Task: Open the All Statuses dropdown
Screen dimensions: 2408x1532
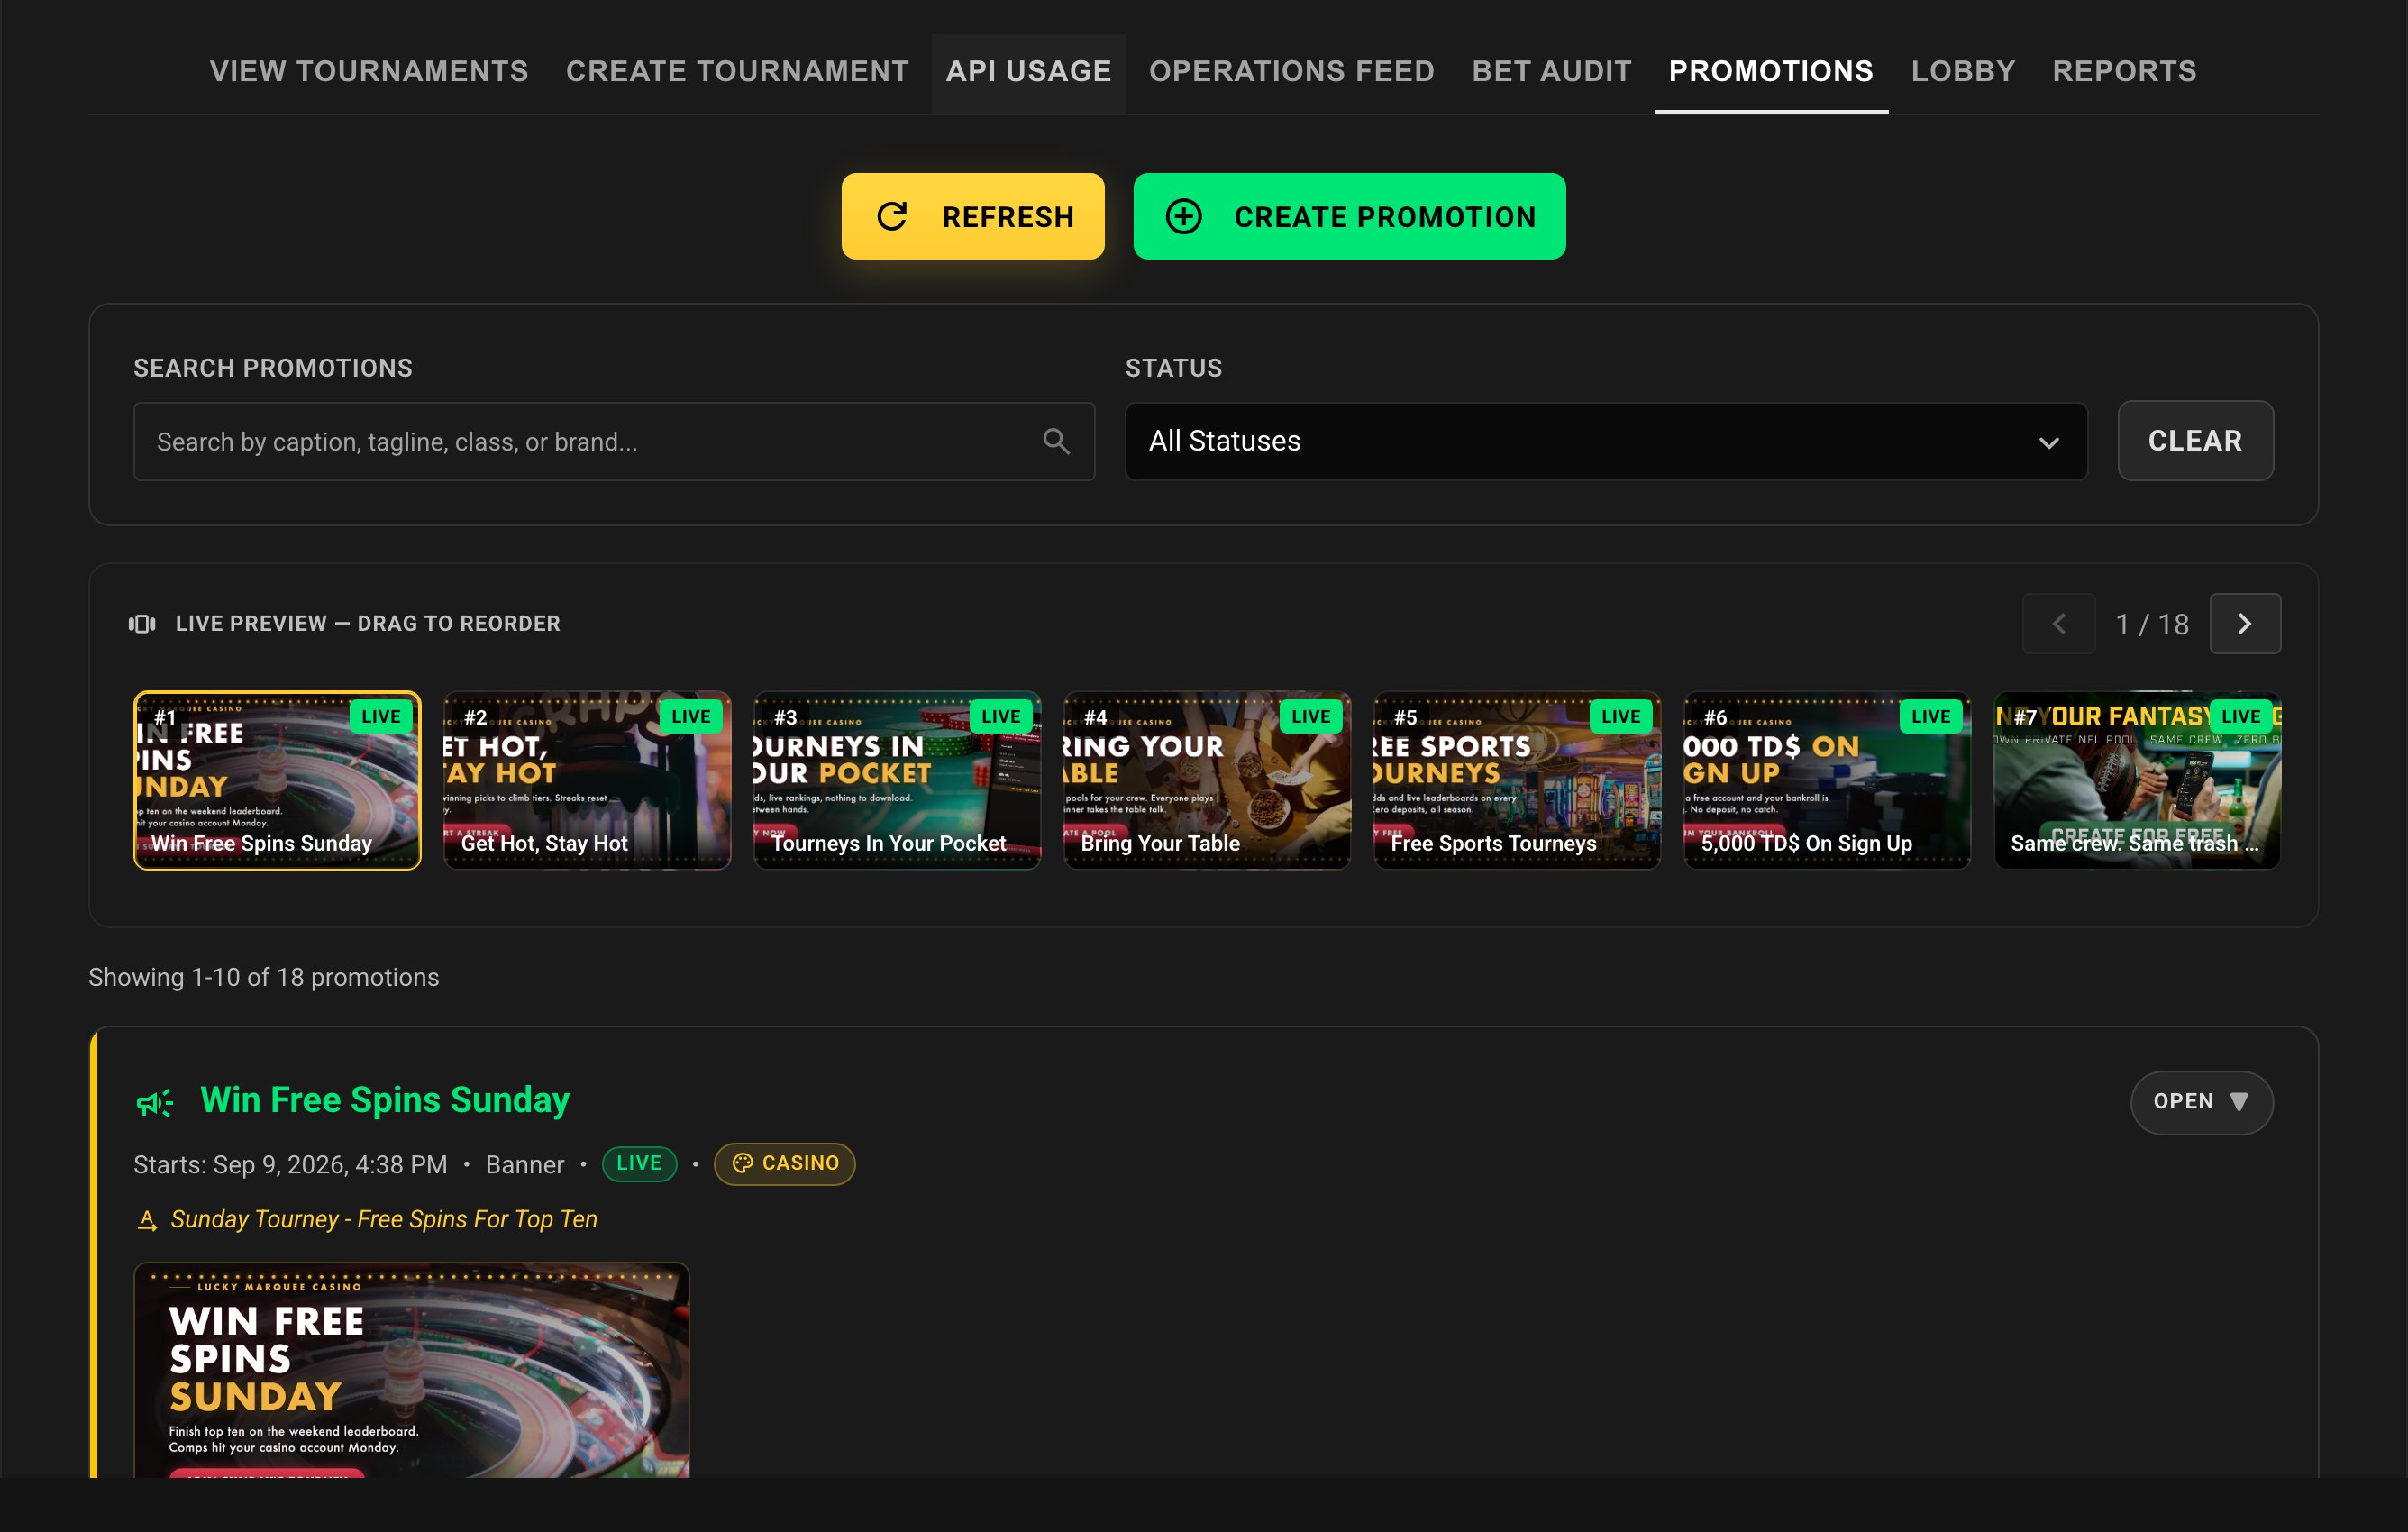Action: (1606, 441)
